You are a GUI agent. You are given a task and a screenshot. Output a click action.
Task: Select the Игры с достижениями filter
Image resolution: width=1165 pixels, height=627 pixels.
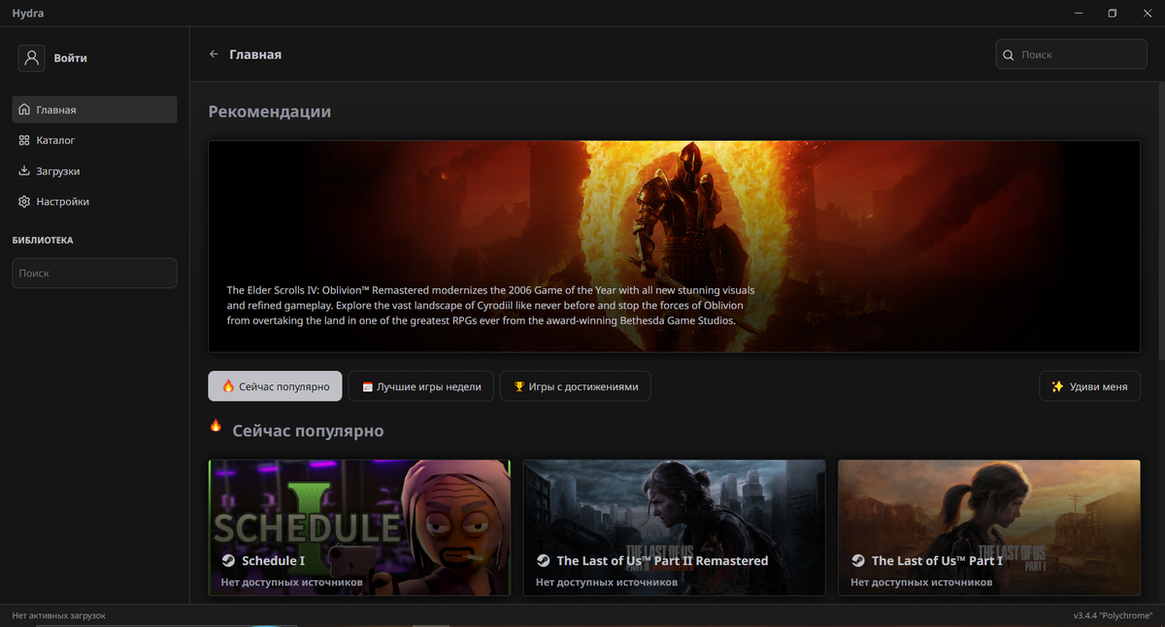tap(575, 386)
